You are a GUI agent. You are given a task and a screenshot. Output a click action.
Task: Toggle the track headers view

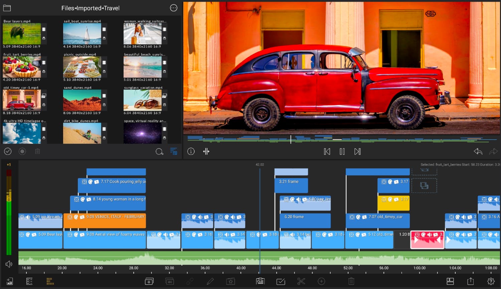[x=29, y=281]
